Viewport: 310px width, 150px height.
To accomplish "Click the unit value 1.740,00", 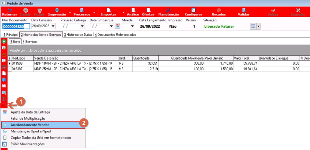I will (218, 64).
